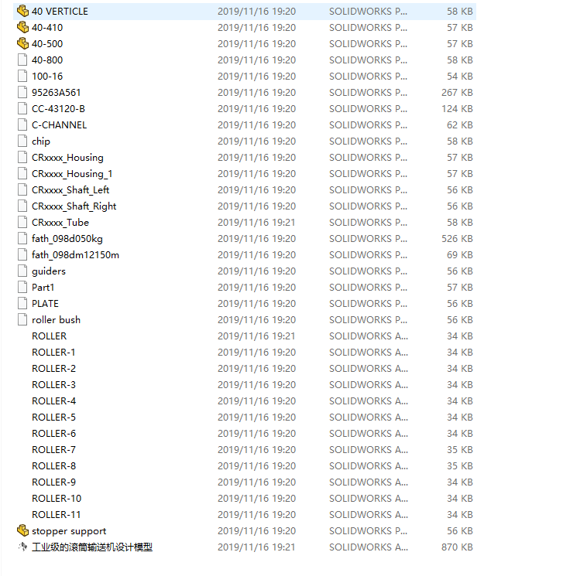The image size is (563, 576).
Task: Select the assembly file ROLLER-9
Action: (53, 482)
